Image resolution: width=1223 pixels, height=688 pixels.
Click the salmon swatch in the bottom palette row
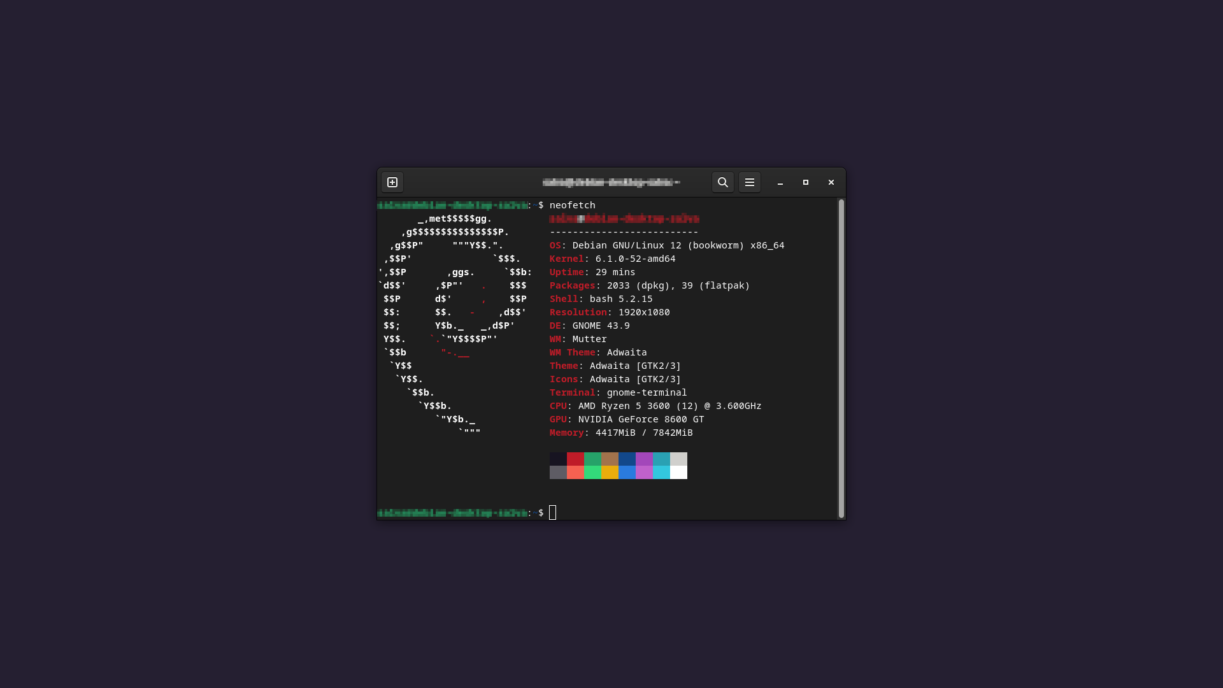(x=575, y=473)
